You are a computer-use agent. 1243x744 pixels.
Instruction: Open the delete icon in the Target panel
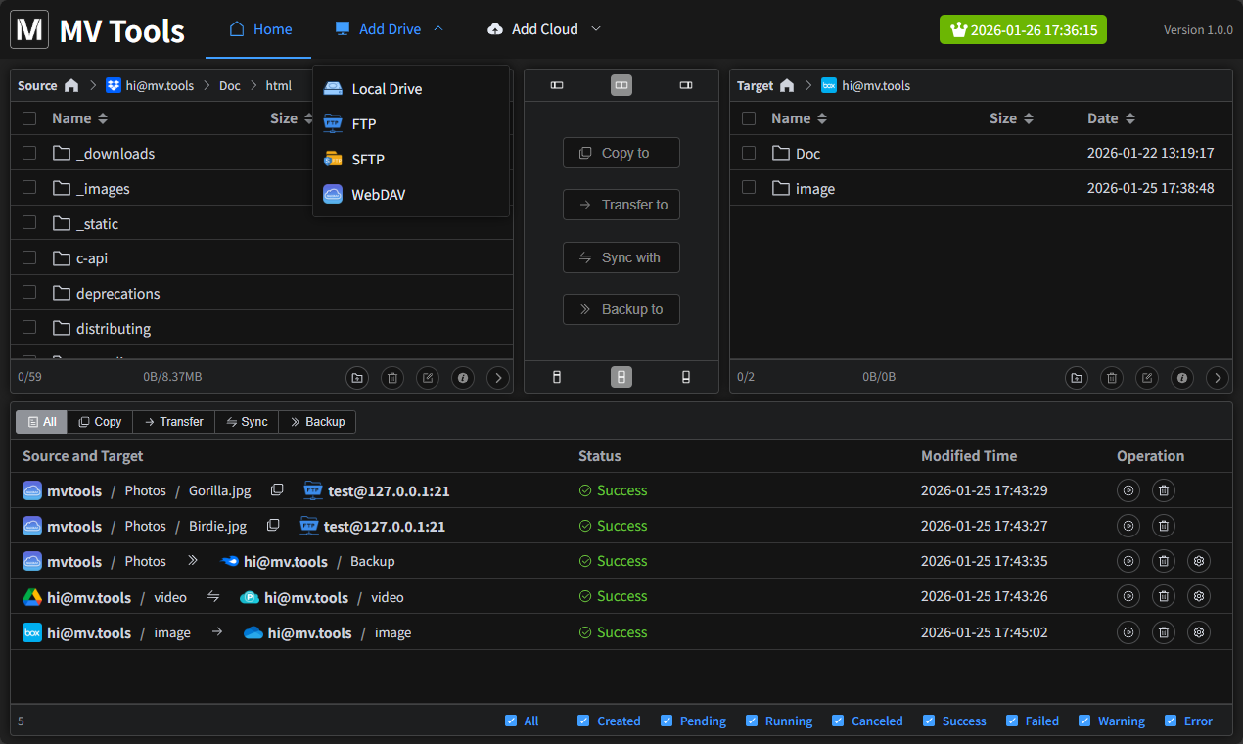(1111, 377)
